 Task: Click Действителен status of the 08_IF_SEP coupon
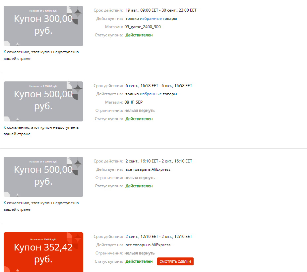tap(139, 119)
